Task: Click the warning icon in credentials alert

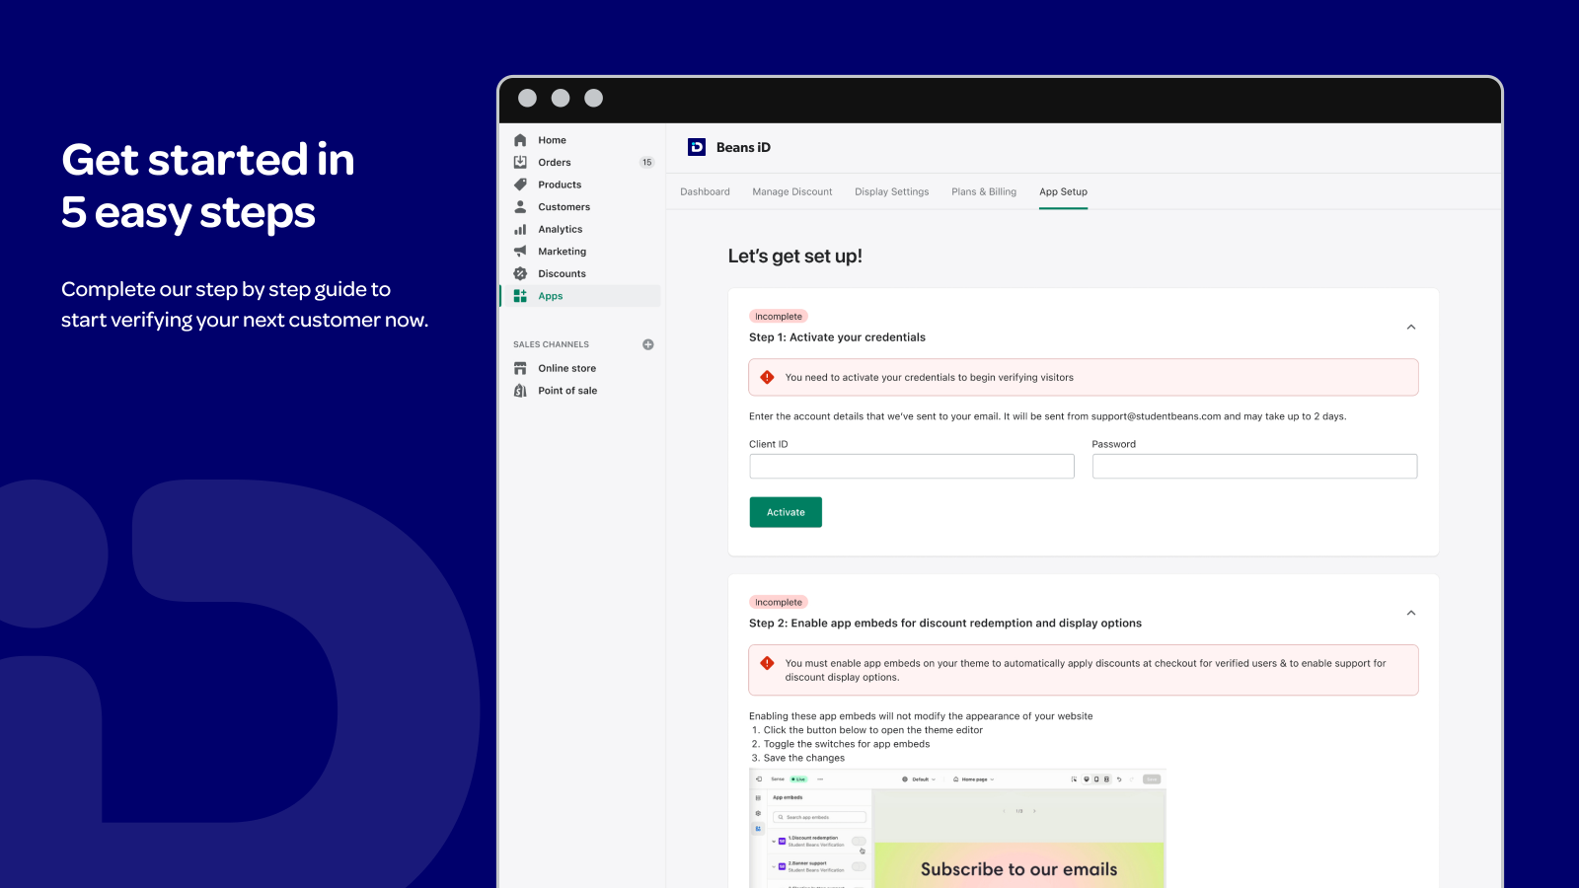Action: (x=767, y=377)
